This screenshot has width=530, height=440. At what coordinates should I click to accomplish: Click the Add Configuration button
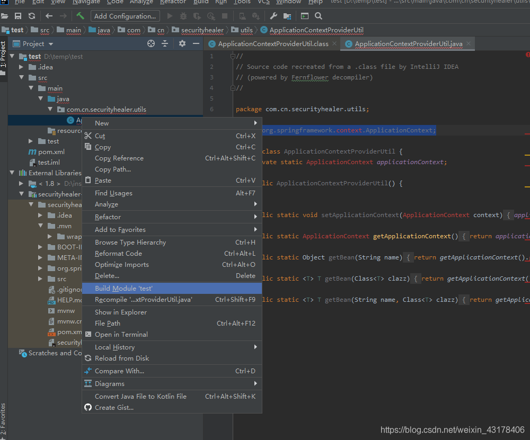pyautogui.click(x=125, y=16)
